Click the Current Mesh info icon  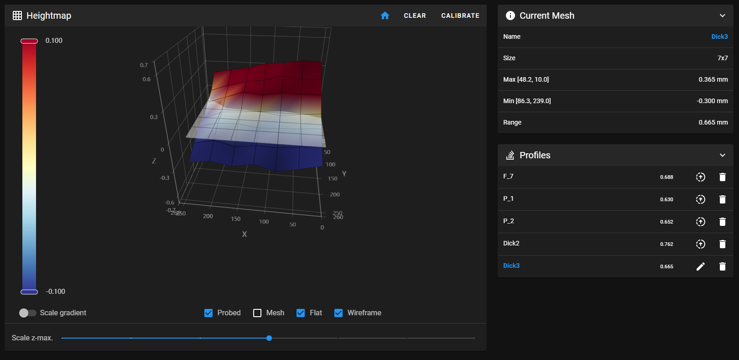[510, 16]
